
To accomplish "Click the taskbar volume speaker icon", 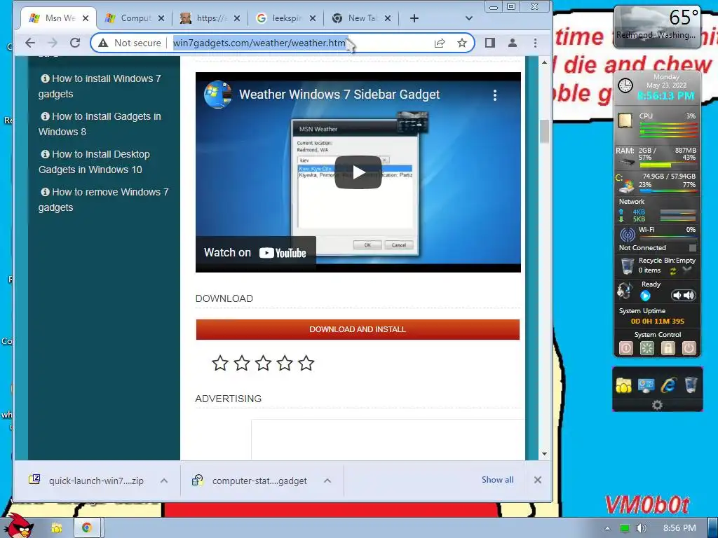I will 642,528.
